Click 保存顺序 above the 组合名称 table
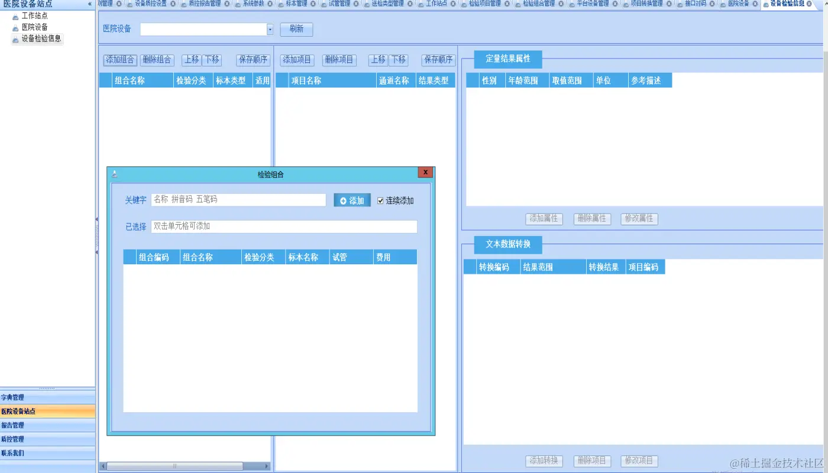 254,60
